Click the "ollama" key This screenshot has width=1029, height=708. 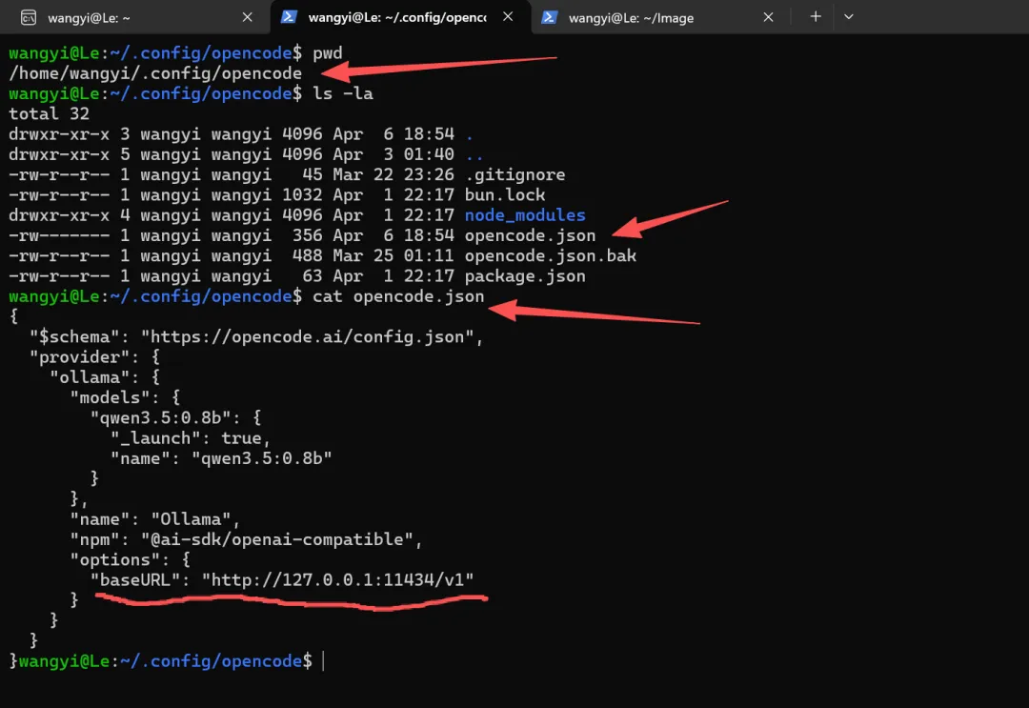(x=90, y=377)
